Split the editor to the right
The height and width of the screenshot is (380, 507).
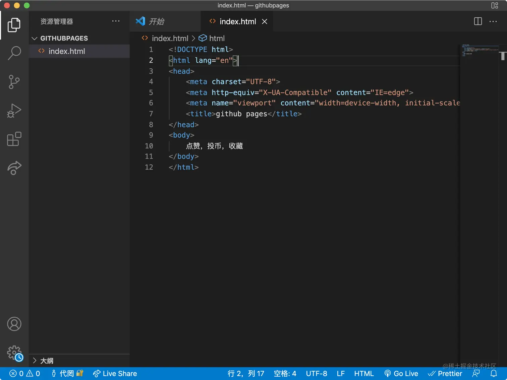[x=478, y=21]
